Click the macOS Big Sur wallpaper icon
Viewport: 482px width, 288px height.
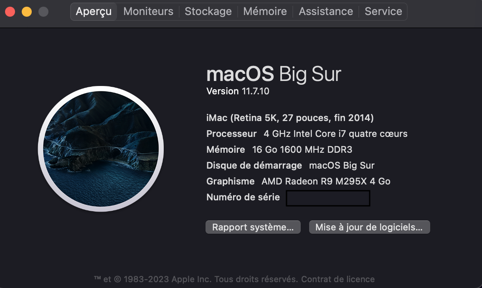click(101, 149)
